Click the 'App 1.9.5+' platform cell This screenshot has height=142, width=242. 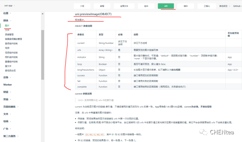tap(234, 70)
